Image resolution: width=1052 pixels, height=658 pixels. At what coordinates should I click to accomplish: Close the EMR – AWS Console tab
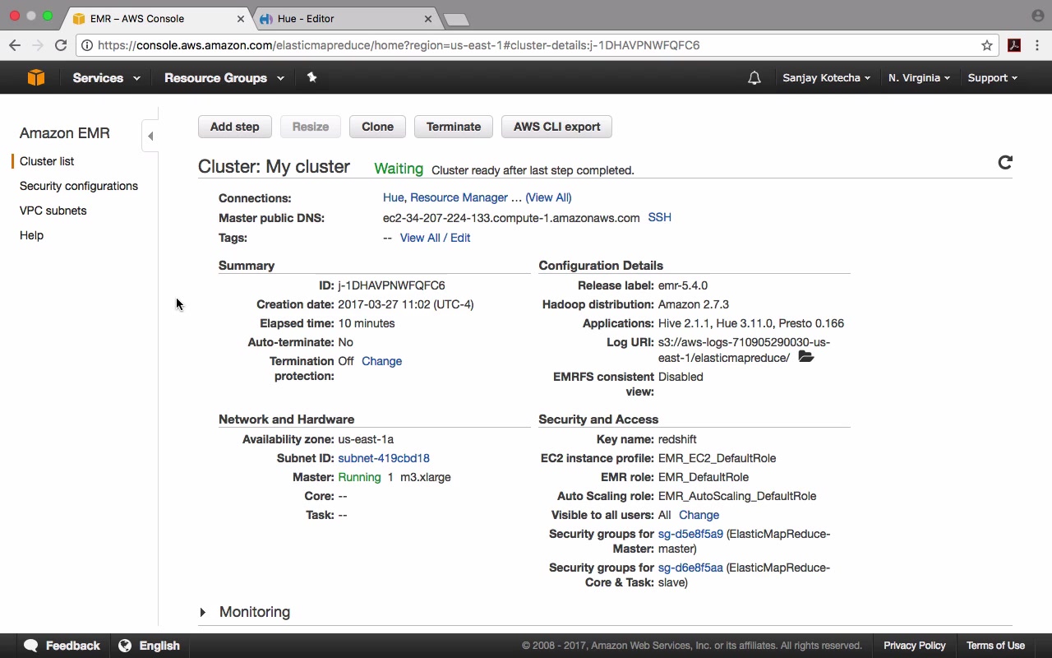click(x=241, y=18)
